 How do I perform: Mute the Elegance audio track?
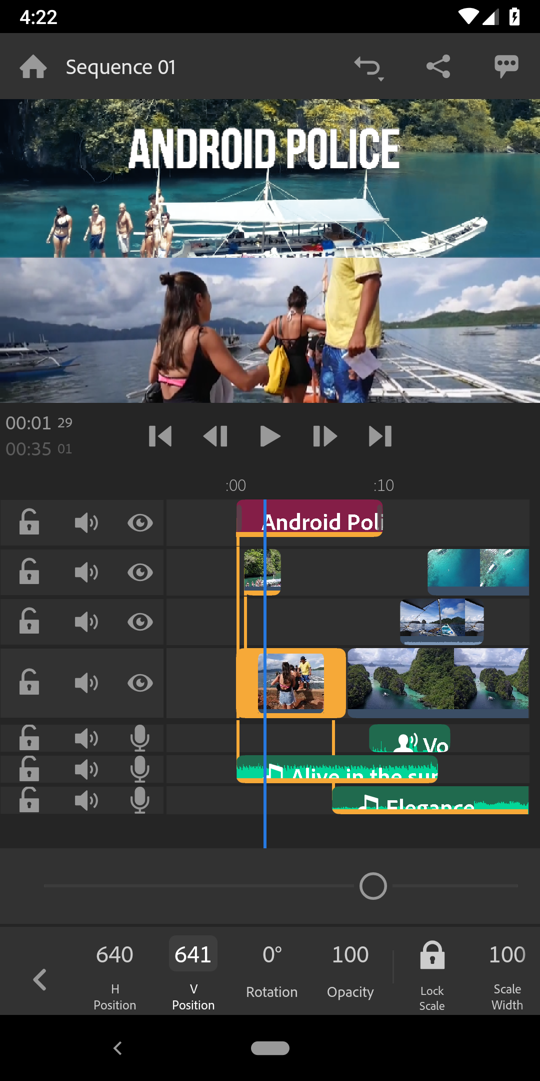coord(86,800)
